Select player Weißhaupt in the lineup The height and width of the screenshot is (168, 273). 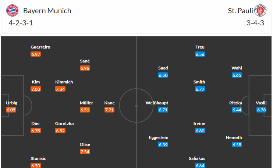click(x=157, y=103)
